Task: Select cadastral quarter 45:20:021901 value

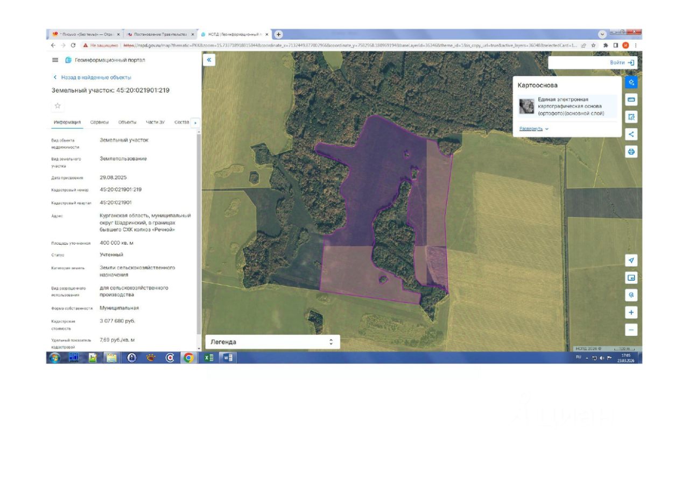Action: (116, 203)
